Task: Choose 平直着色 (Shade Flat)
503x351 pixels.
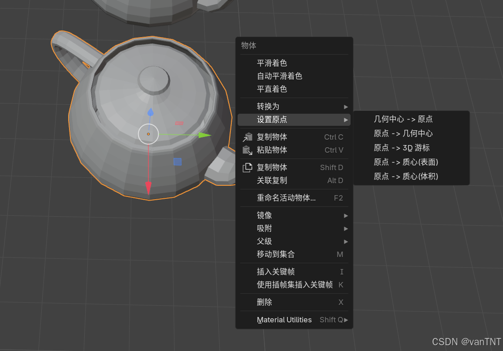Action: (x=294, y=89)
